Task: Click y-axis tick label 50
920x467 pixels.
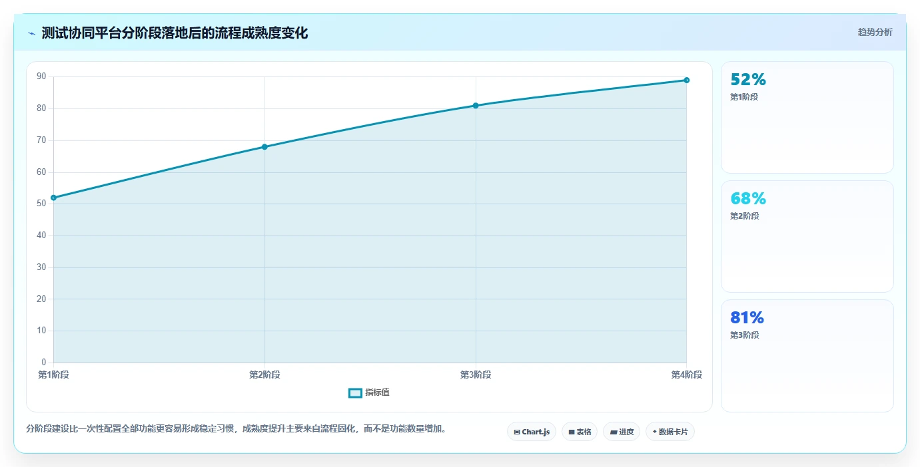Action: point(42,204)
